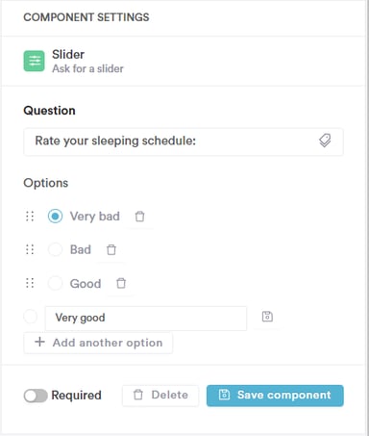Click Add another option button

(98, 343)
